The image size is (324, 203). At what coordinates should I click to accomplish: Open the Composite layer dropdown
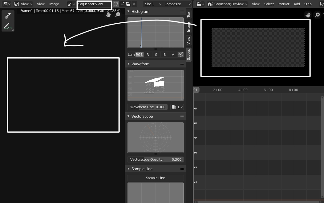[x=177, y=4]
